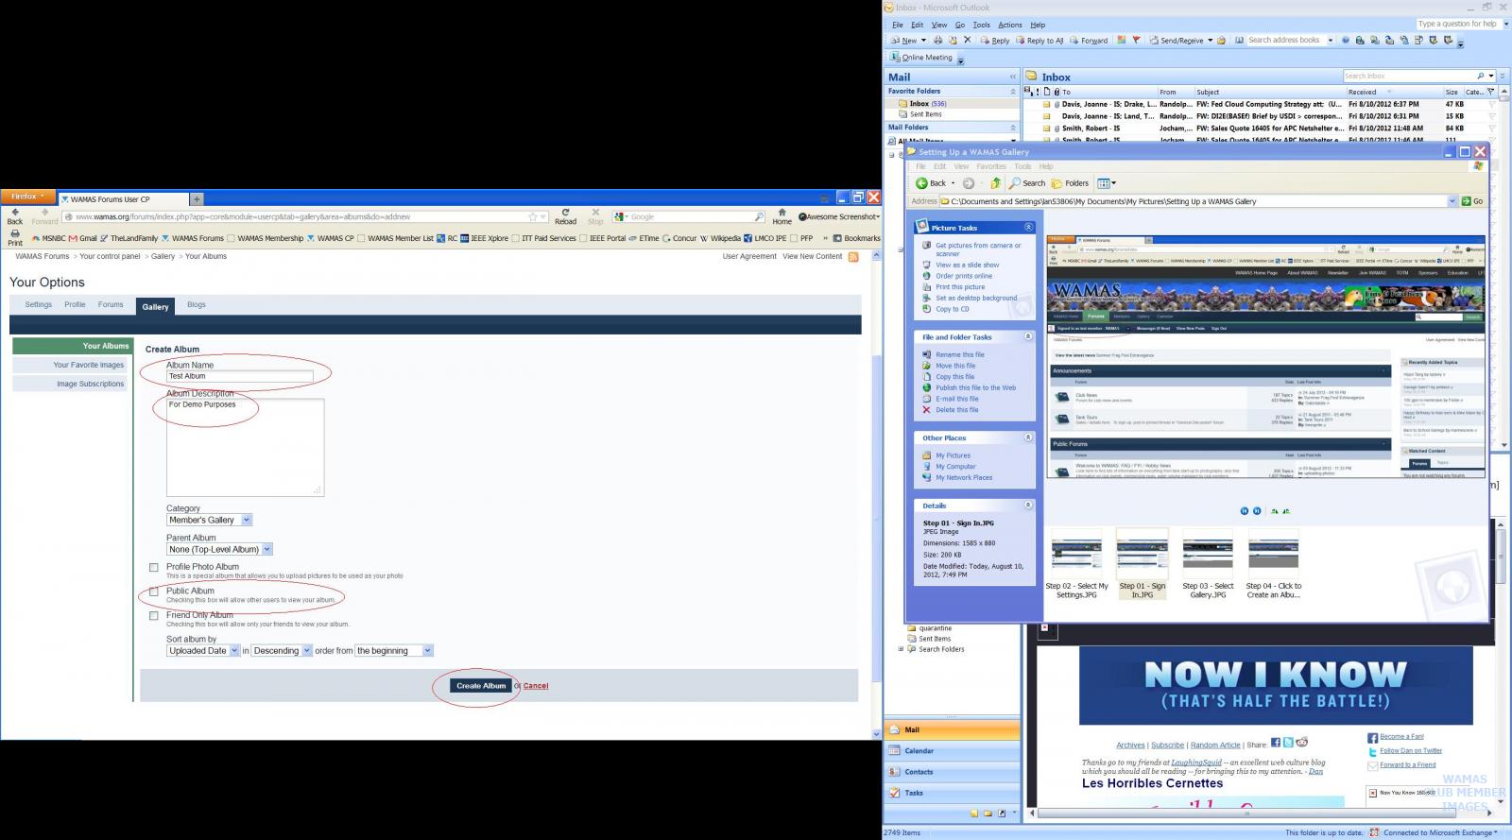1512x840 pixels.
Task: Switch to the Settings tab in Your Options
Action: point(39,305)
